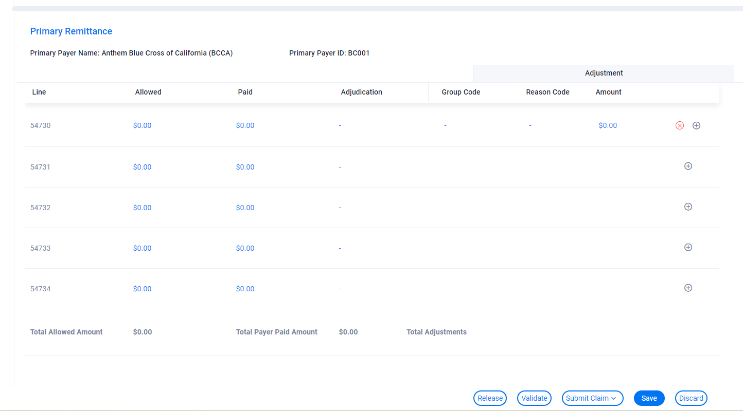Viewport: 743px width, 411px height.
Task: Click the Amount column header
Action: pyautogui.click(x=609, y=92)
